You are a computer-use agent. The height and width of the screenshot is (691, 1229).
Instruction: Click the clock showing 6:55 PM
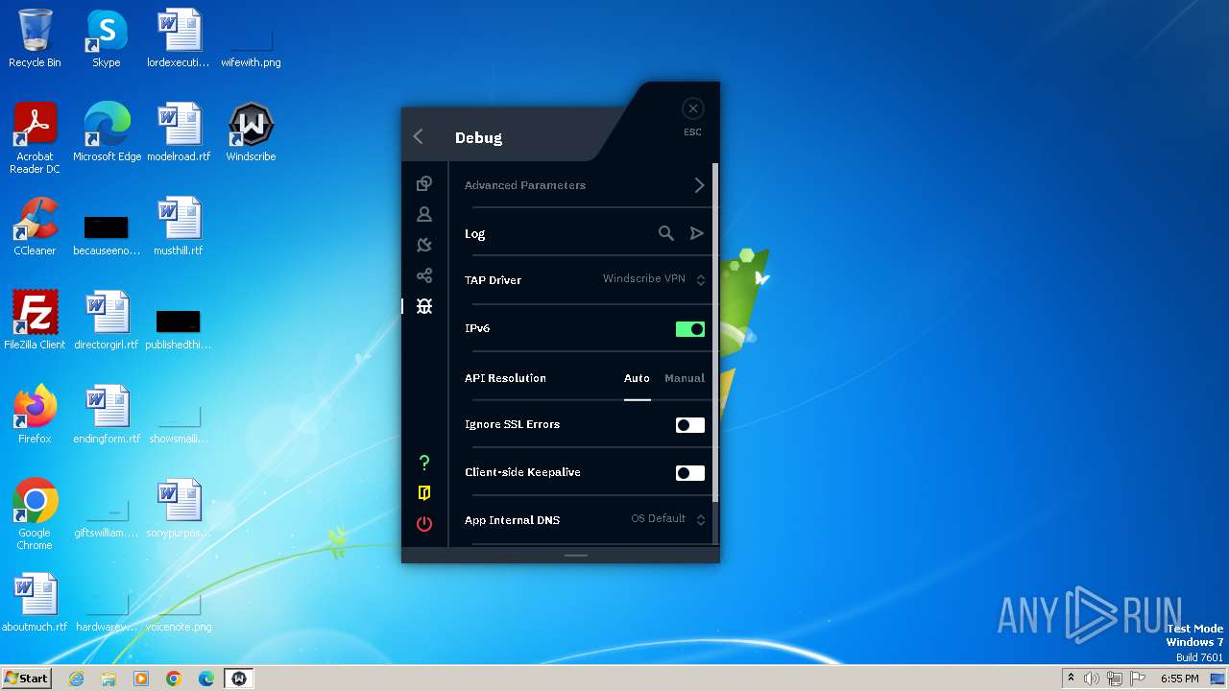[1179, 679]
